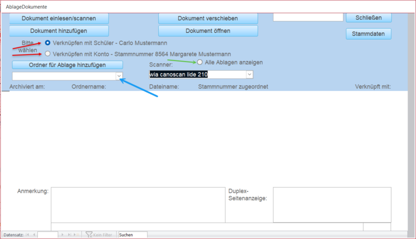Viewport: 416px width, 239px height.
Task: Click the Kein Filter funnel icon
Action: point(89,234)
